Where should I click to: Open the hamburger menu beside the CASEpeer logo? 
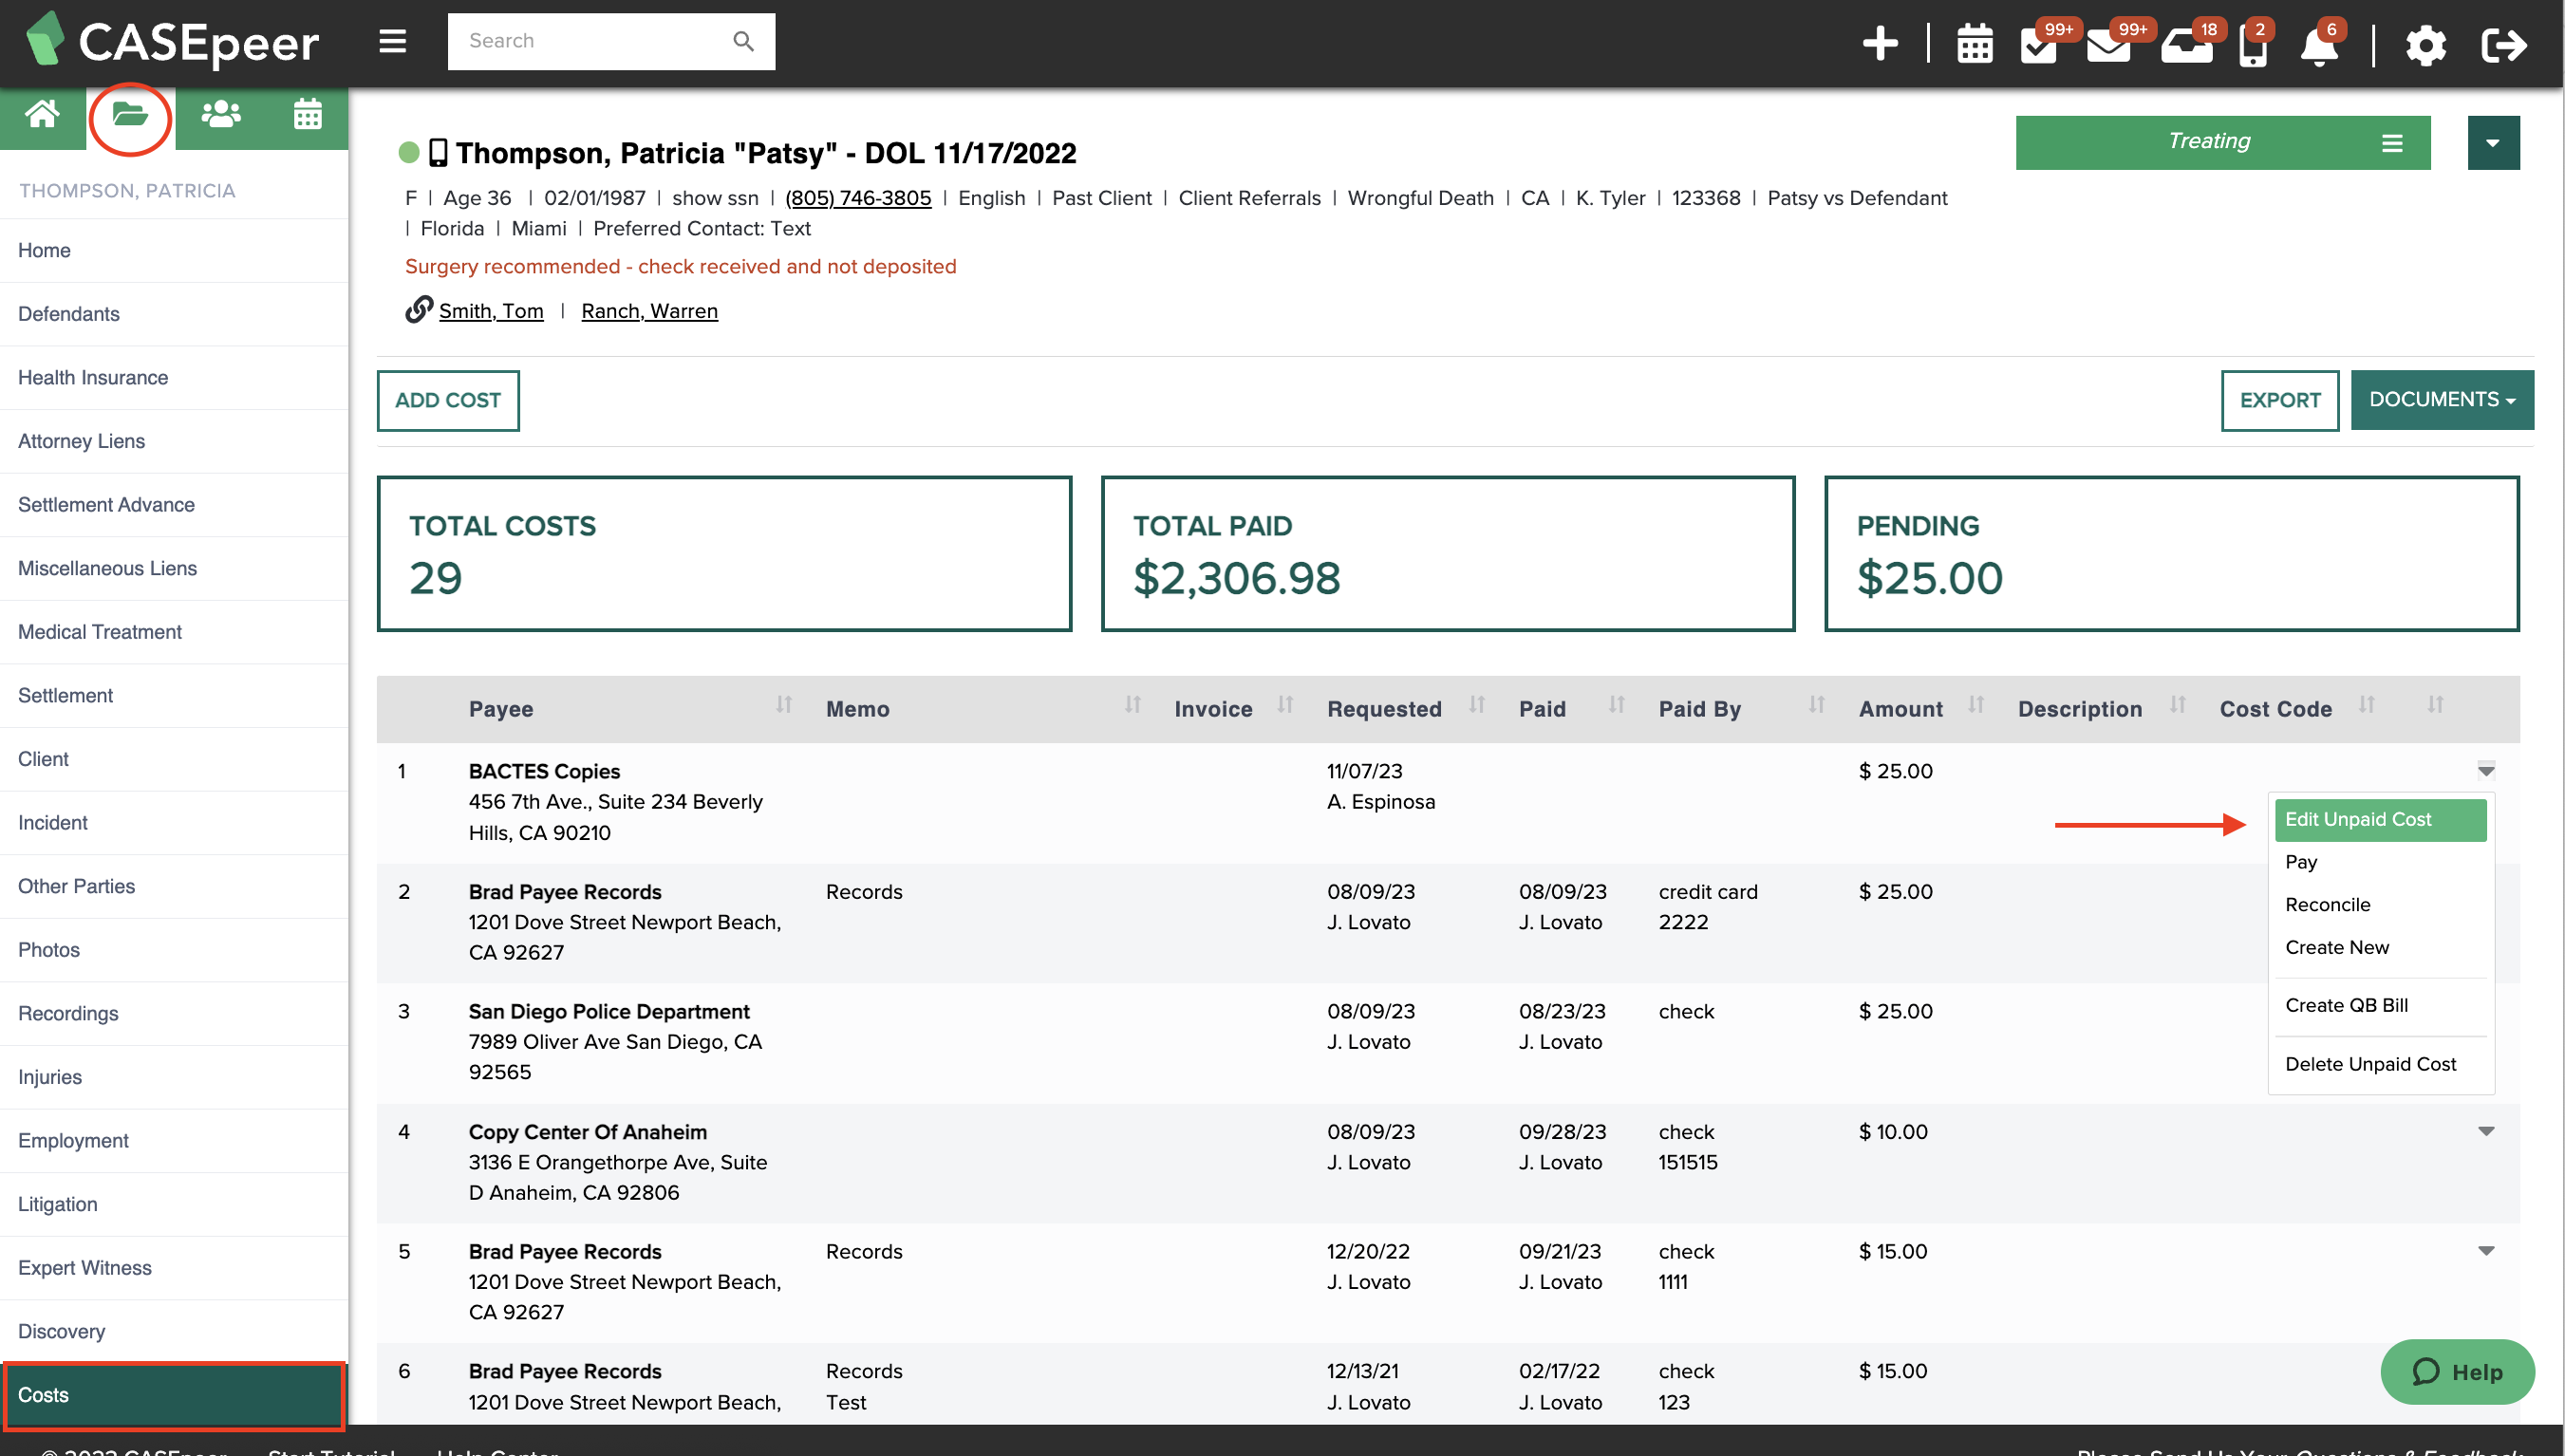click(392, 42)
